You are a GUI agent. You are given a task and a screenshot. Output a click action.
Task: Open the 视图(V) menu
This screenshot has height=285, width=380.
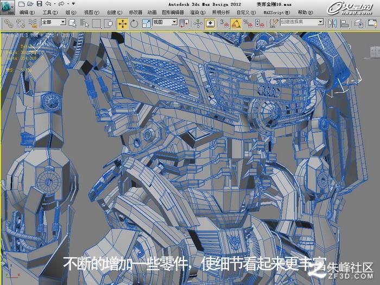click(x=92, y=12)
